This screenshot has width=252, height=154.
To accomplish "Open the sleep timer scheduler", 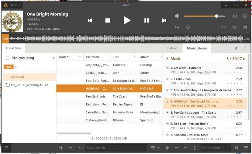I will [188, 27].
